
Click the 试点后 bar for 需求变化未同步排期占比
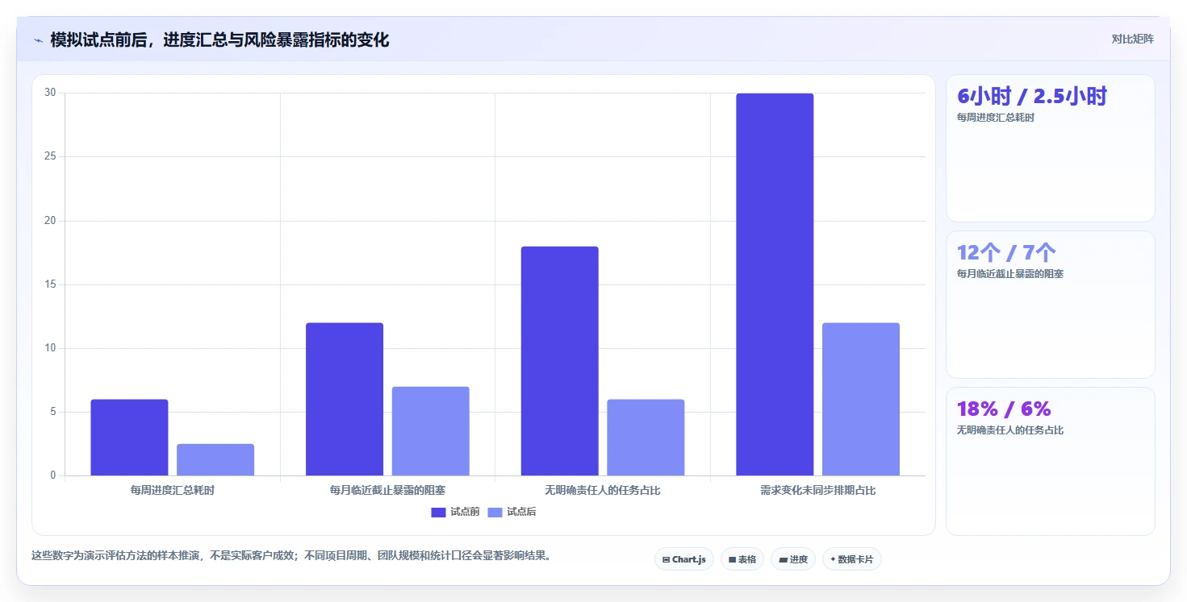pyautogui.click(x=861, y=399)
